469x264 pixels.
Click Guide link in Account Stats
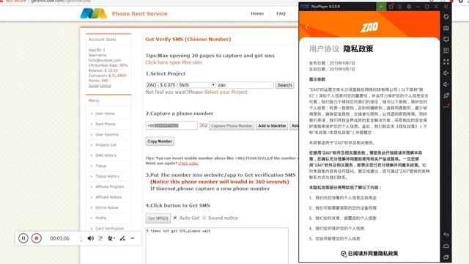click(x=93, y=86)
